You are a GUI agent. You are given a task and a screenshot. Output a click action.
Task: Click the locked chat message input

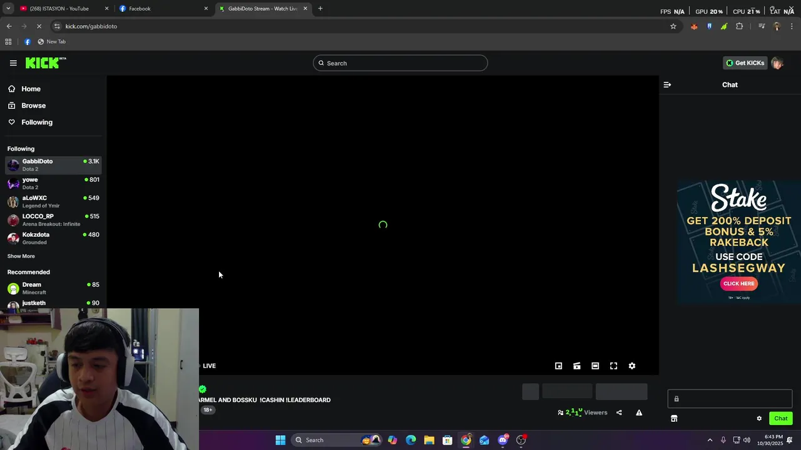tap(730, 399)
